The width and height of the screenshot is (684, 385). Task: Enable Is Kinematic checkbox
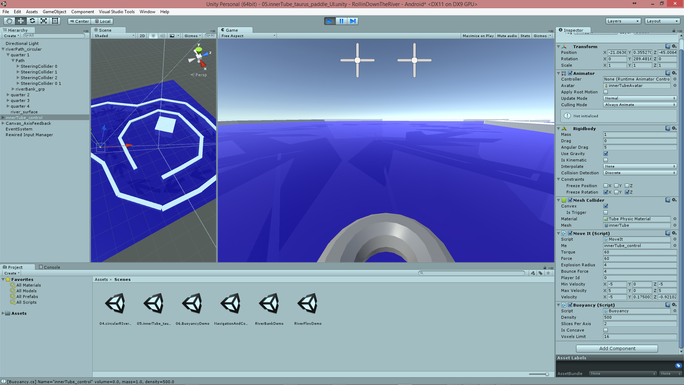(x=606, y=160)
